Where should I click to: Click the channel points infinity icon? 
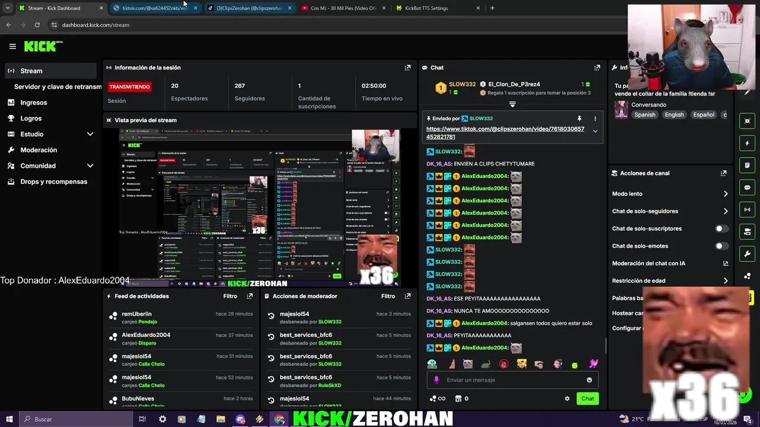pos(438,399)
